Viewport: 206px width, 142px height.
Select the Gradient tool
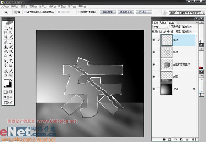click(11, 51)
